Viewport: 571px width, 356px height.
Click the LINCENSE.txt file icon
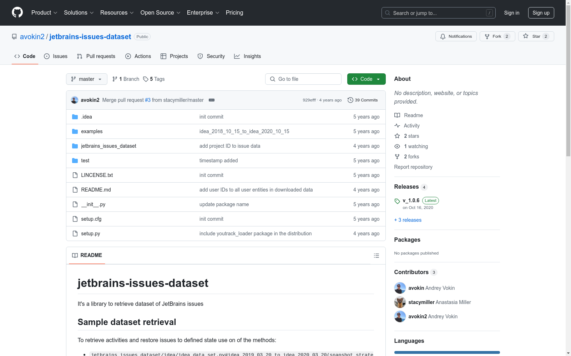point(75,175)
